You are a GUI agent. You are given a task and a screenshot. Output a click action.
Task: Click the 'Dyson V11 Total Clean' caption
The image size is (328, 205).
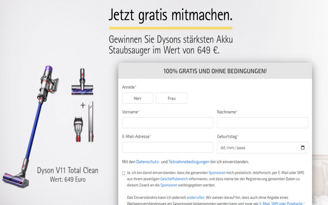pos(68,170)
